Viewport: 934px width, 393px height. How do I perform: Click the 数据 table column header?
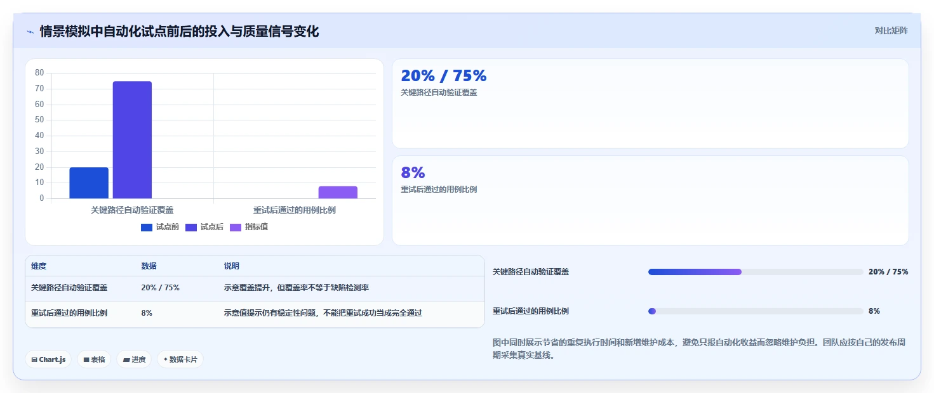pos(149,266)
